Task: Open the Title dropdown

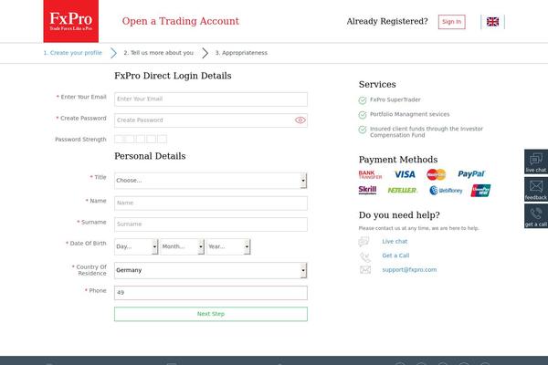Action: click(210, 181)
